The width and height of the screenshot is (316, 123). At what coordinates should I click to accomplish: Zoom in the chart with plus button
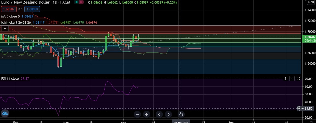[x=147, y=114]
